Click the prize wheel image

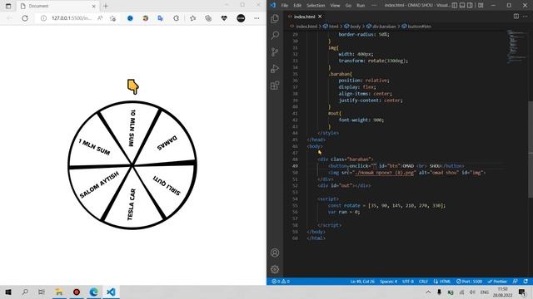pos(132,165)
